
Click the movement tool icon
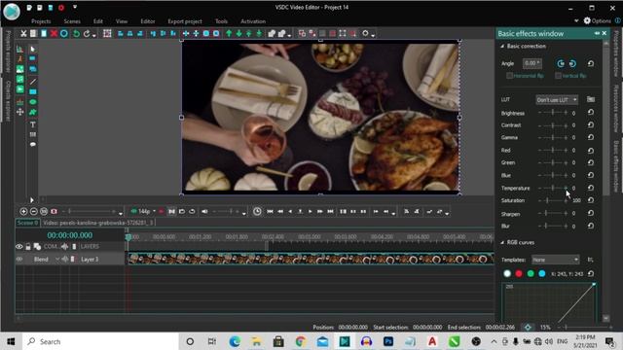click(19, 113)
